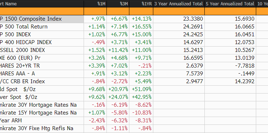Screen dimensions: 268x133
Task: Click the +20.97% cell
Action: click(118, 89)
